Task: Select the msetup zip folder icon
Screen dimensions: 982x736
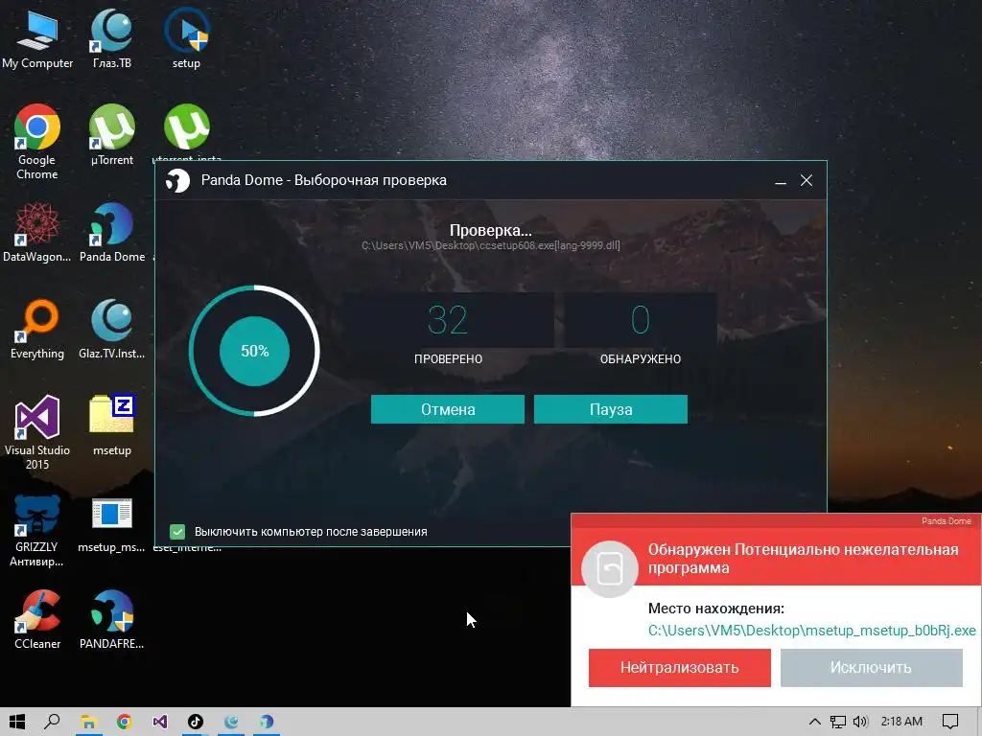Action: pyautogui.click(x=111, y=426)
